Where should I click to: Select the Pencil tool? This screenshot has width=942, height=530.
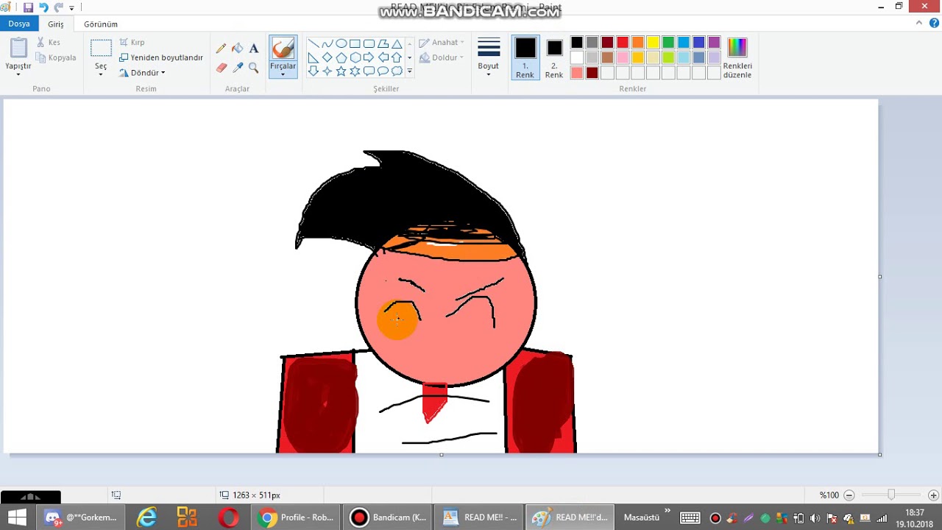tap(221, 49)
